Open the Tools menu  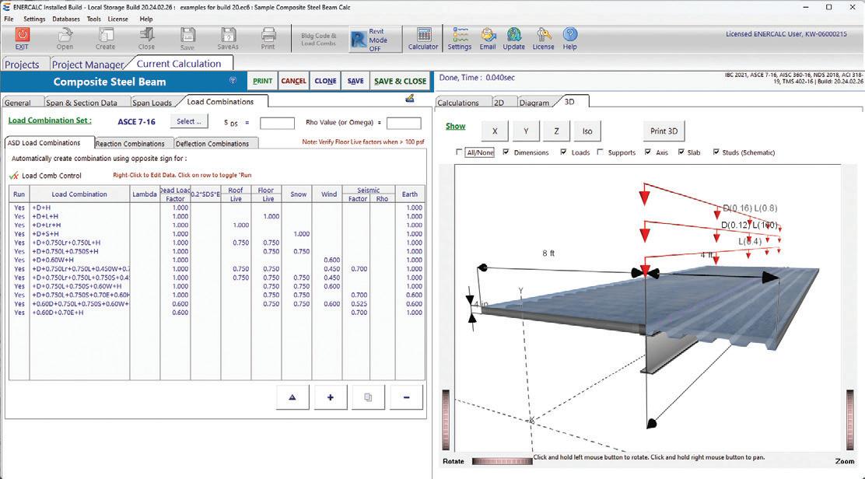pyautogui.click(x=94, y=19)
